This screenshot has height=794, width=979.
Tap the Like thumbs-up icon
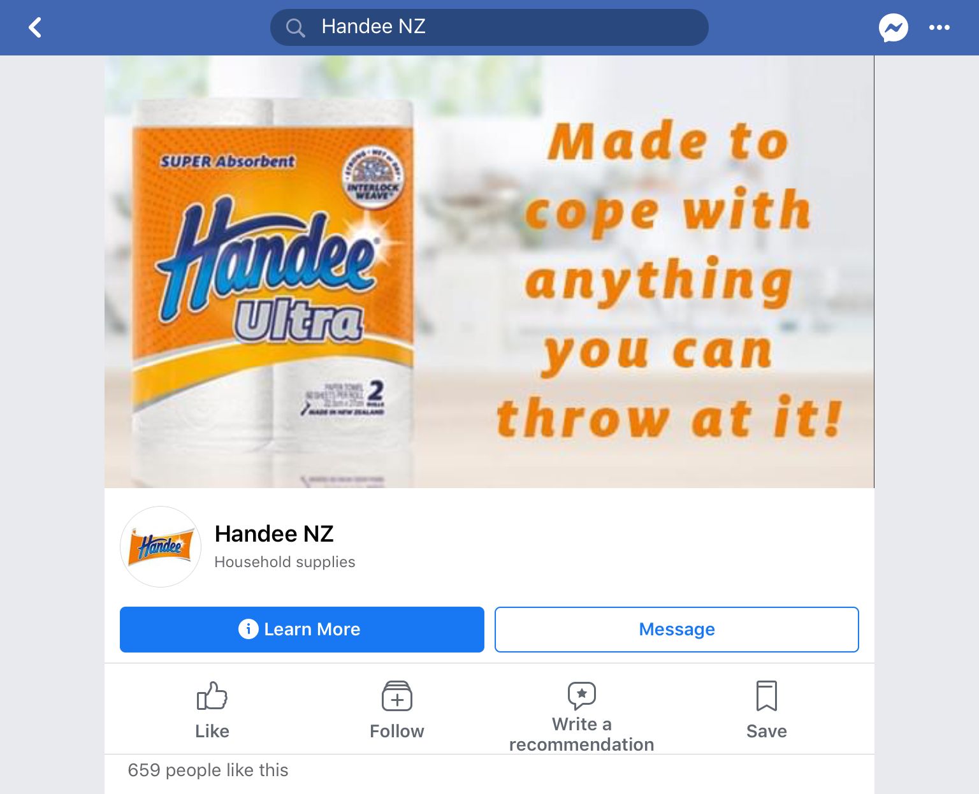click(x=212, y=696)
